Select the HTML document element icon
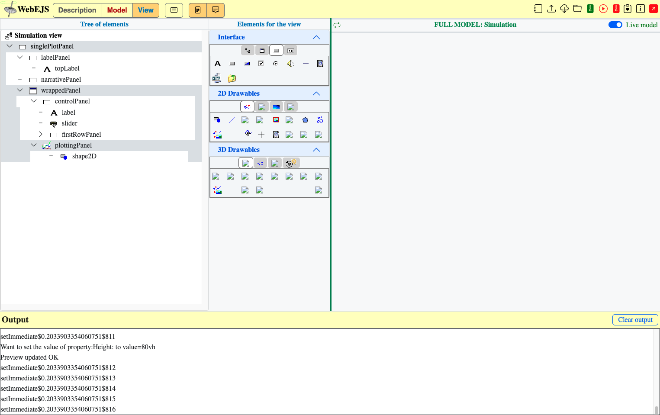 (217, 78)
